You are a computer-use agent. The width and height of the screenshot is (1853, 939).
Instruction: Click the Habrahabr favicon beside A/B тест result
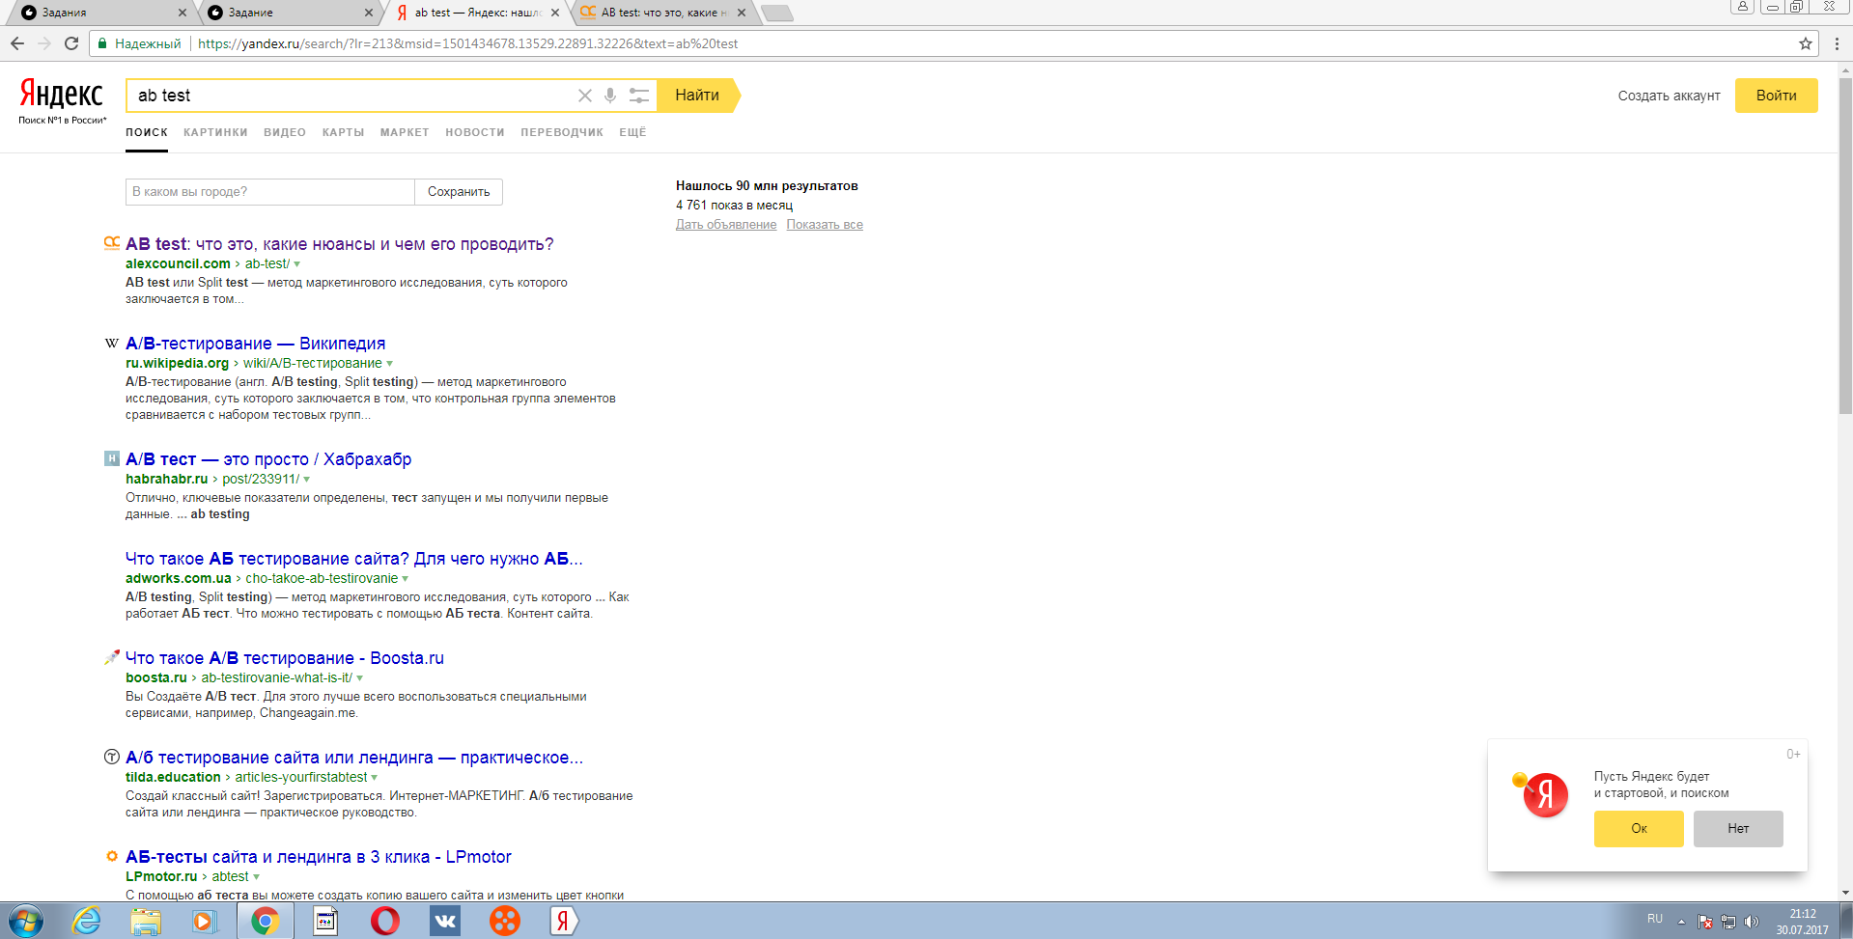pyautogui.click(x=112, y=458)
